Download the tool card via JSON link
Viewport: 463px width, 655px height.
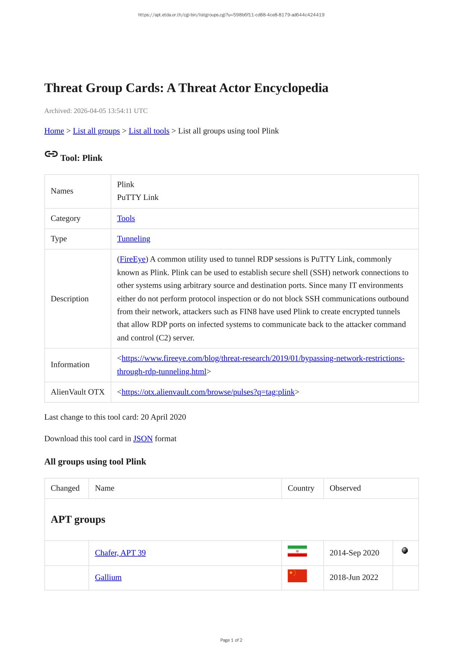(143, 439)
